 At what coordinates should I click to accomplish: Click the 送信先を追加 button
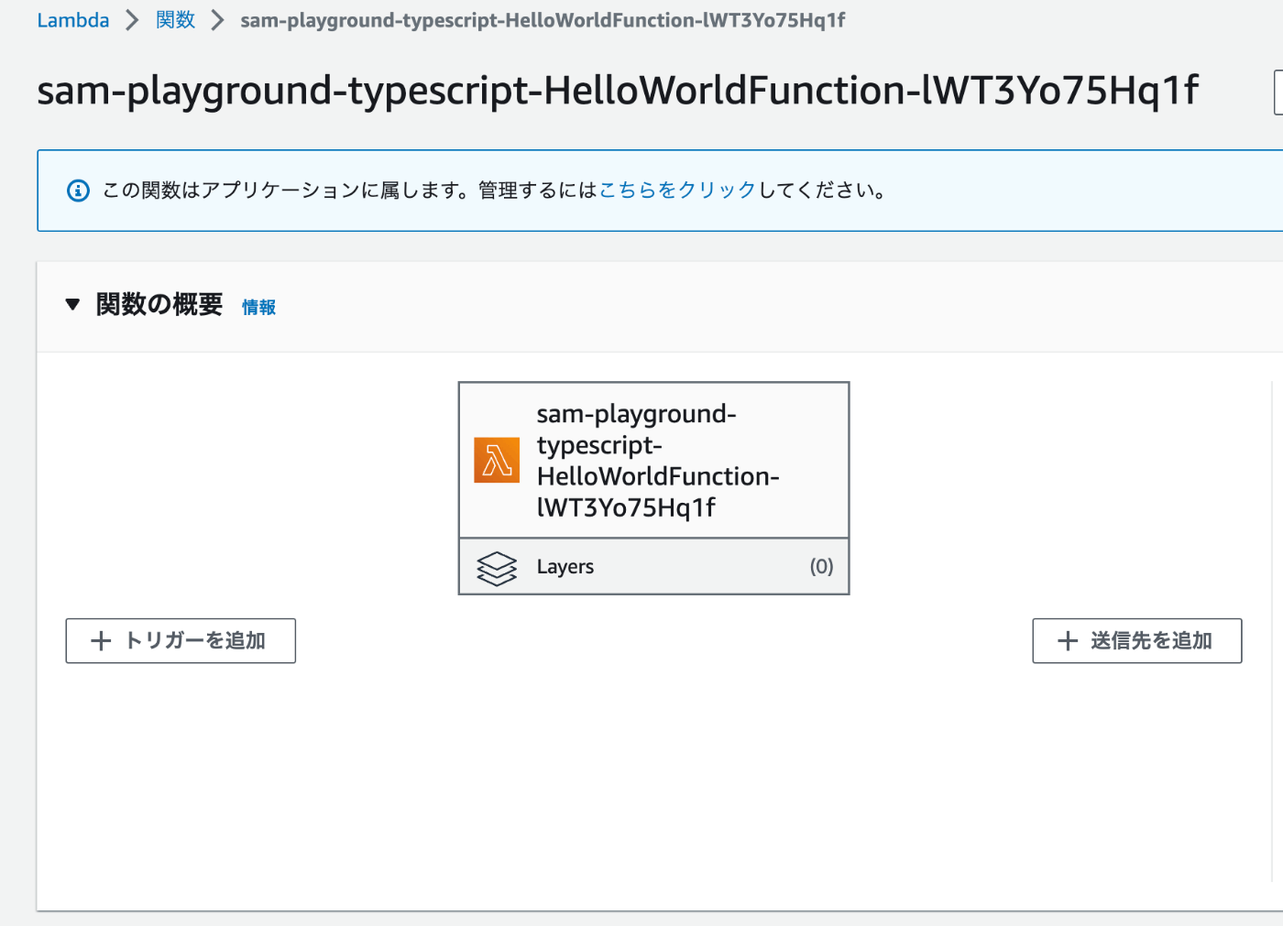click(x=1137, y=641)
